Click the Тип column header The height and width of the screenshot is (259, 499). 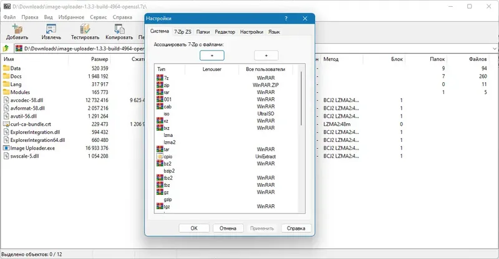(x=162, y=69)
